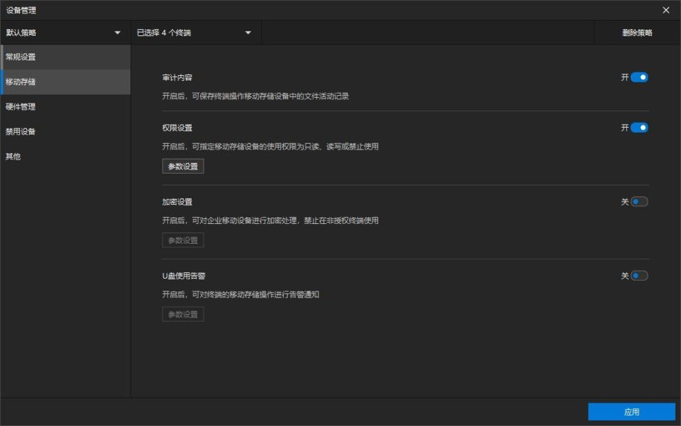
Task: Click the 权限设置 heading text
Action: (177, 128)
